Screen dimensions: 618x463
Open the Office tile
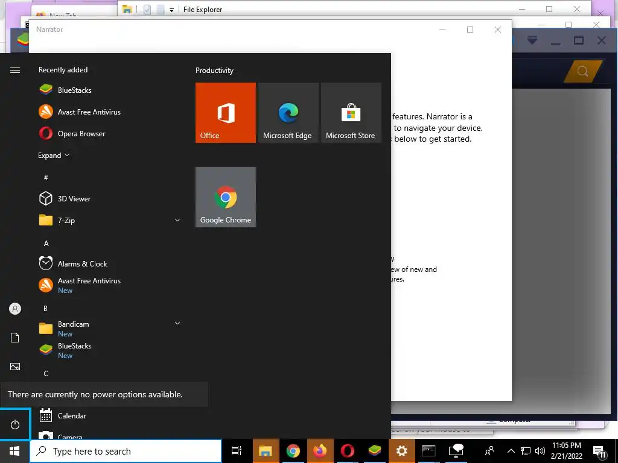coord(226,113)
